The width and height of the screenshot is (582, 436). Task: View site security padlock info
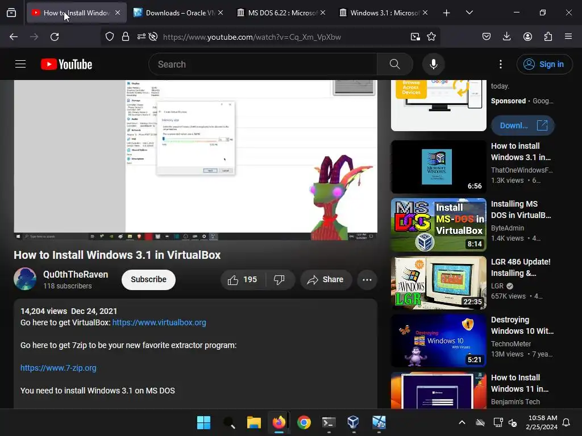[x=126, y=37]
